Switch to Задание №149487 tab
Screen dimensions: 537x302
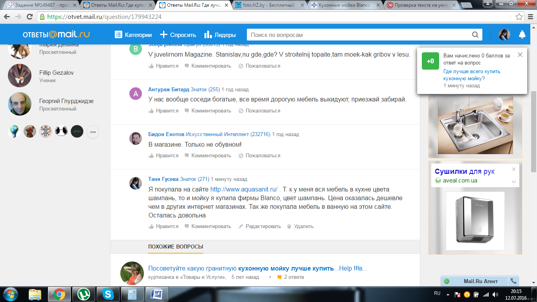[x=42, y=5]
